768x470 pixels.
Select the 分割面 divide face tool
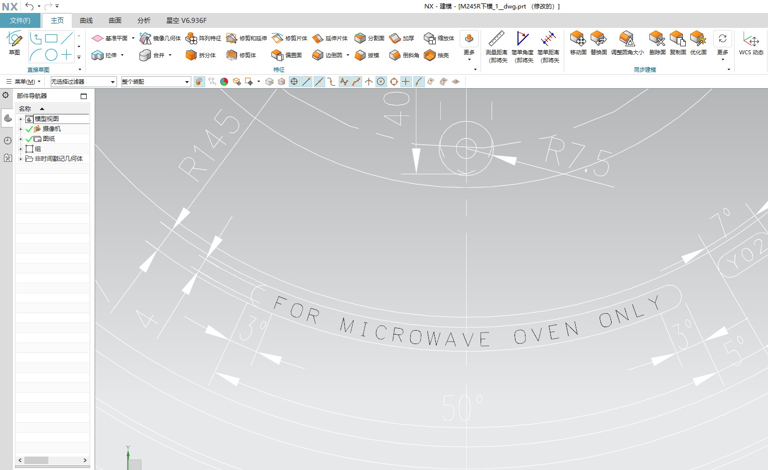(x=370, y=38)
